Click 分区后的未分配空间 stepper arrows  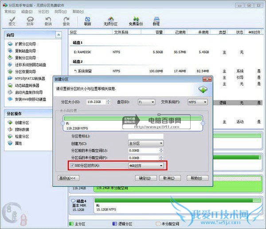[161, 158]
